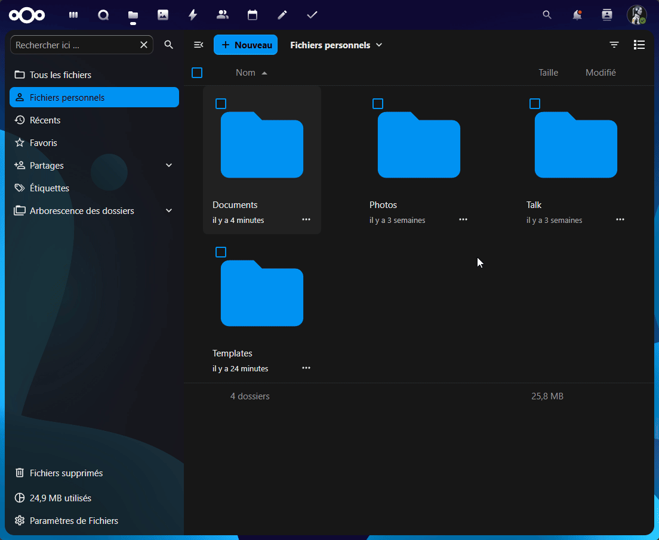
Task: Open the Templates folder thumbnail
Action: click(x=262, y=293)
